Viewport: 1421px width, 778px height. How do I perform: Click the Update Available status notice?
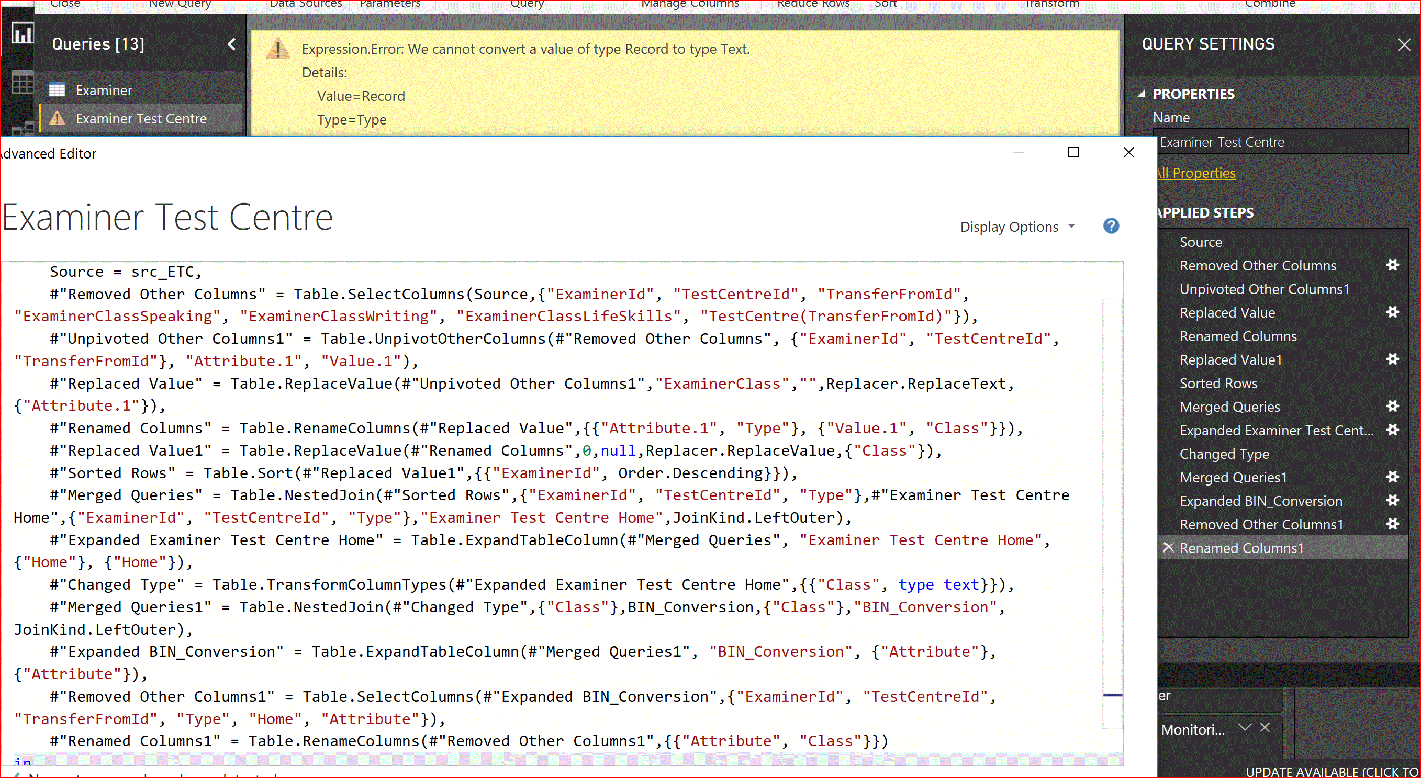pyautogui.click(x=1332, y=771)
